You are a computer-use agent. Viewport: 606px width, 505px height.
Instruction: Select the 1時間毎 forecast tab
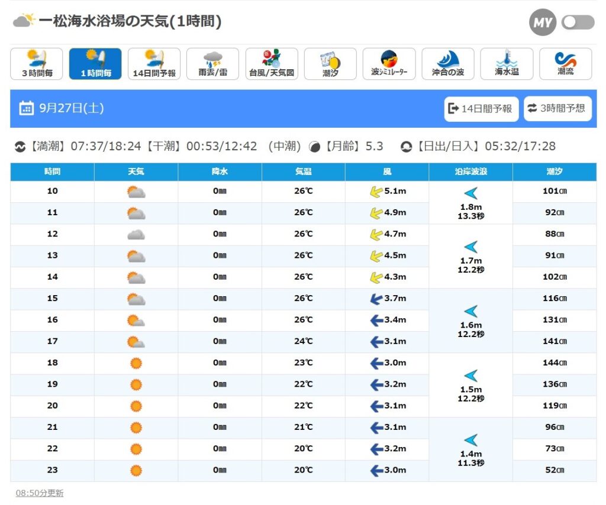click(95, 64)
